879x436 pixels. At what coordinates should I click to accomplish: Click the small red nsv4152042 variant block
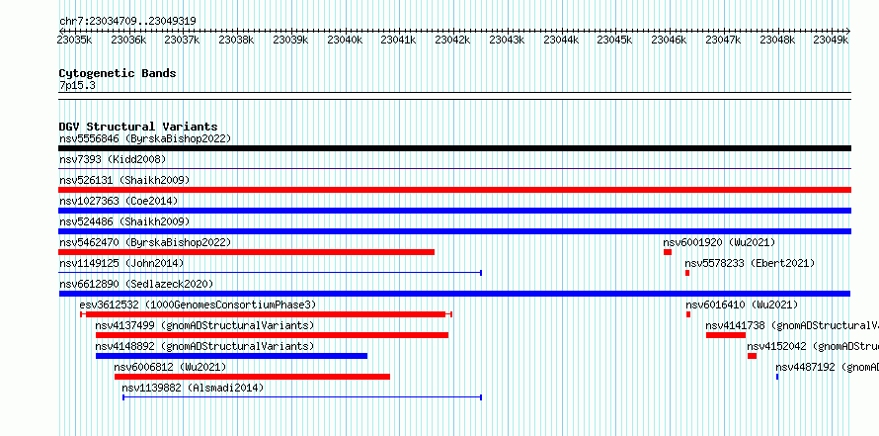[x=753, y=356]
